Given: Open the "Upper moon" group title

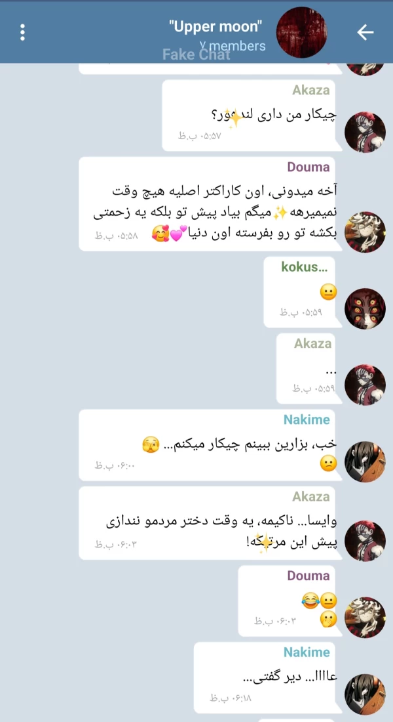Looking at the screenshot, I should point(215,27).
